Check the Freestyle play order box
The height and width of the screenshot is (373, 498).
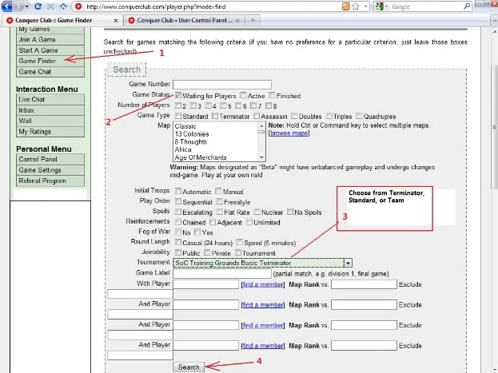pos(220,201)
